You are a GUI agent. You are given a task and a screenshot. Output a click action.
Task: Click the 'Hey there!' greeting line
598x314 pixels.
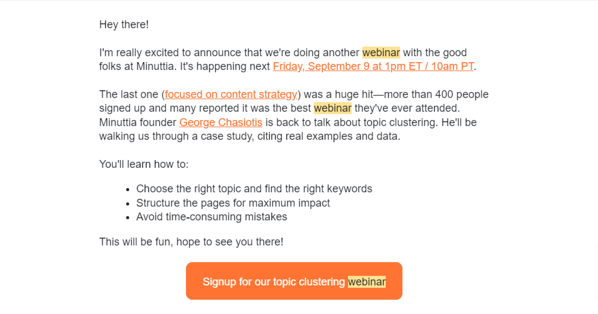[x=124, y=24]
